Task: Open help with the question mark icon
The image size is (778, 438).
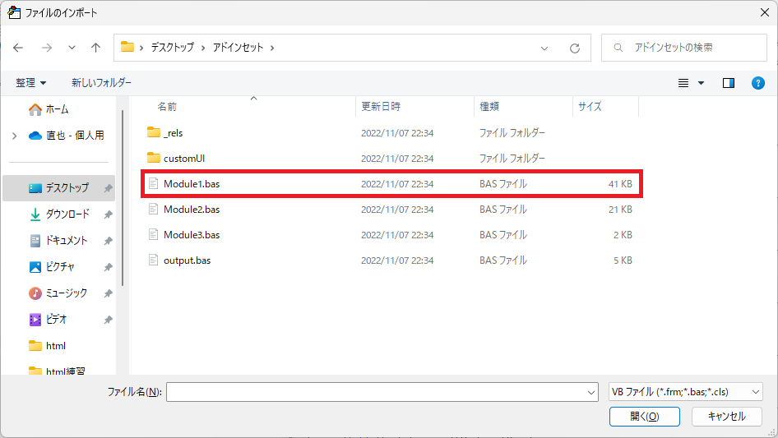Action: [x=757, y=83]
